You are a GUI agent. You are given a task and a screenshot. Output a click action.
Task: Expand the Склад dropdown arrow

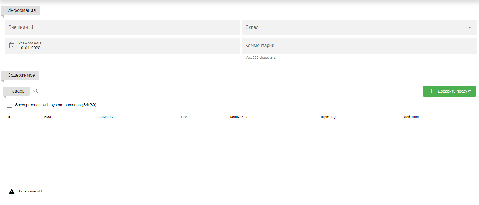point(470,27)
